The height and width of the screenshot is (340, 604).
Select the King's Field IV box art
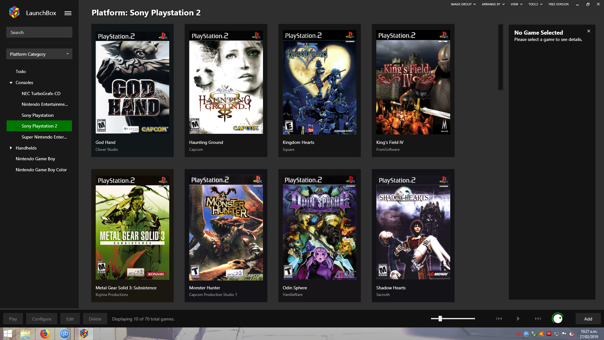413,82
